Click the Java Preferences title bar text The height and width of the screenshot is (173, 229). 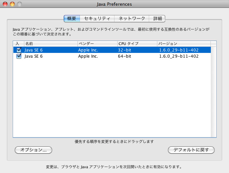114,4
